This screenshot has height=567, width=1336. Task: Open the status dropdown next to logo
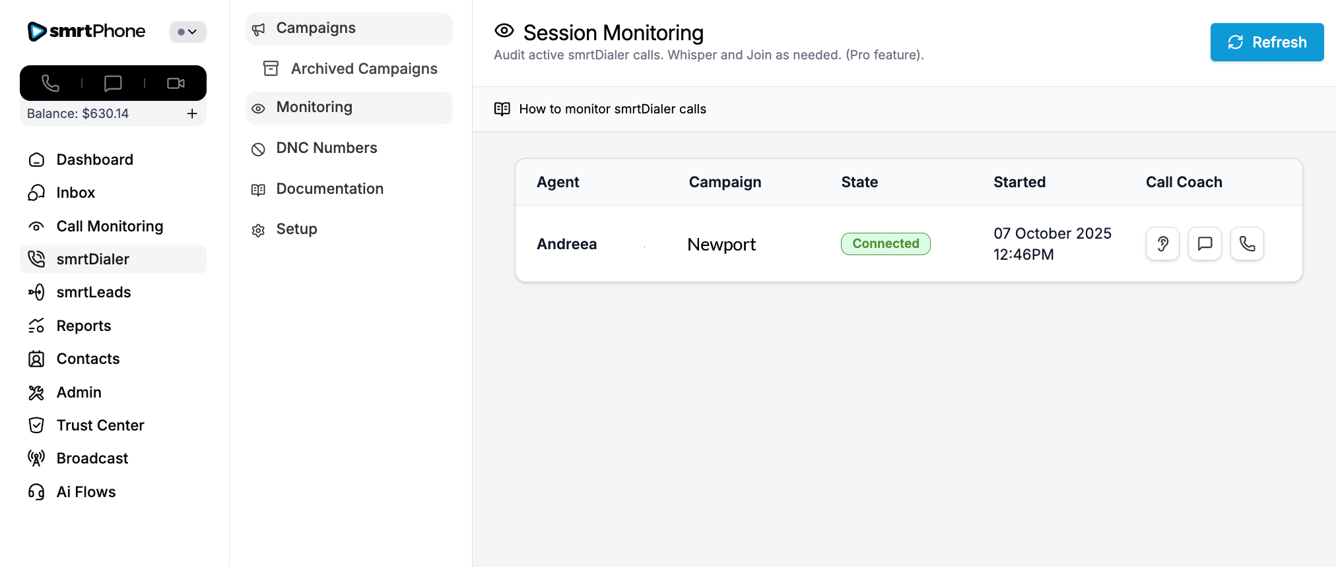pyautogui.click(x=187, y=32)
